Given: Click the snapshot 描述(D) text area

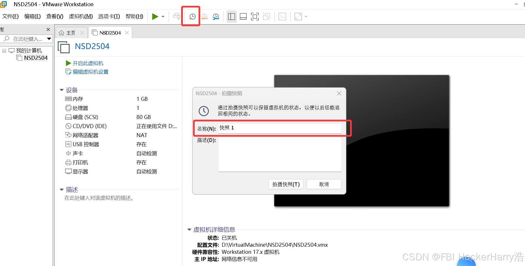Looking at the screenshot, I should click(280, 154).
